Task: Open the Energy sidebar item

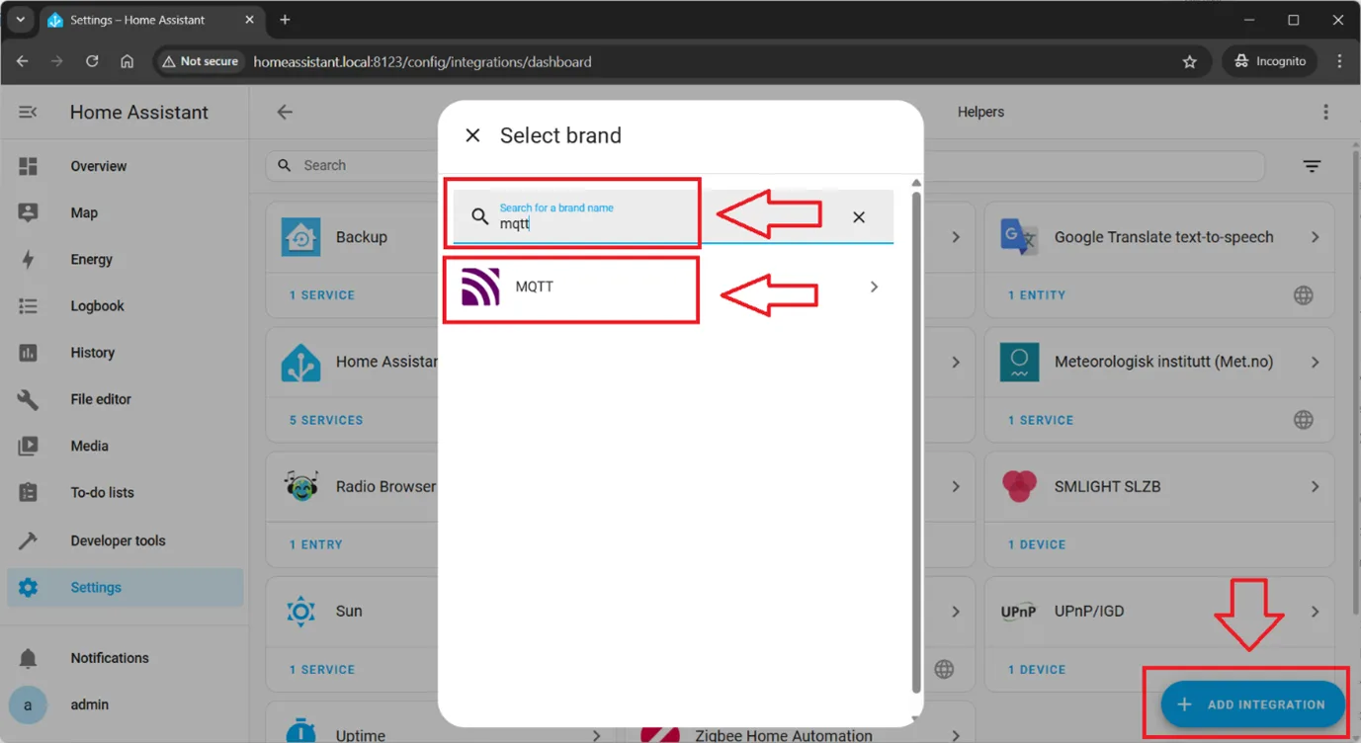Action: coord(91,260)
